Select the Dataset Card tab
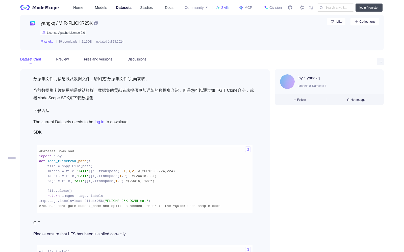404x252 pixels. pos(31,59)
